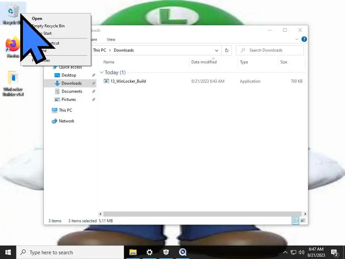Open the address bar history dropdown
The width and height of the screenshot is (345, 259).
(217, 51)
